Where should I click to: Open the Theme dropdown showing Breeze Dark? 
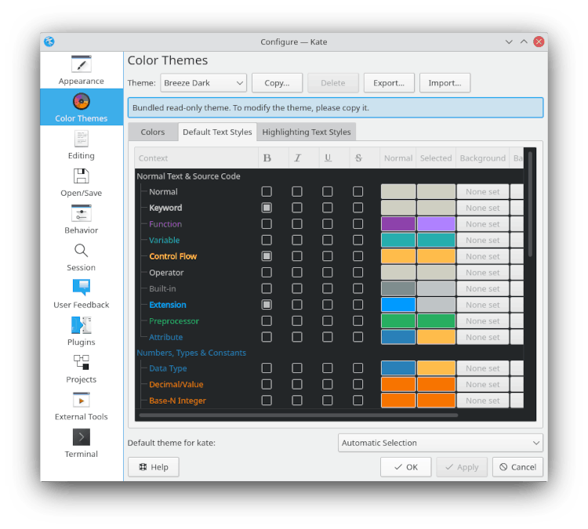203,83
